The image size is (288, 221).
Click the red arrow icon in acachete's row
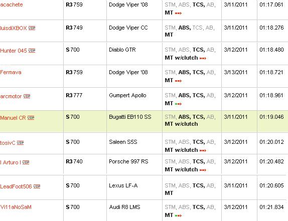(x=178, y=13)
